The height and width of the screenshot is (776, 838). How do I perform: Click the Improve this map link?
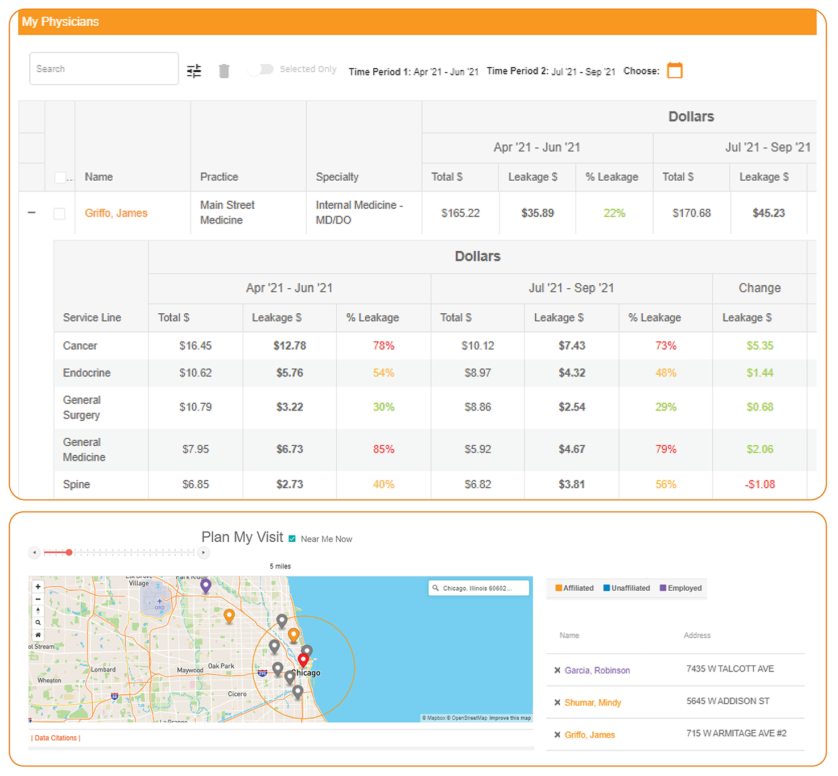pos(510,718)
